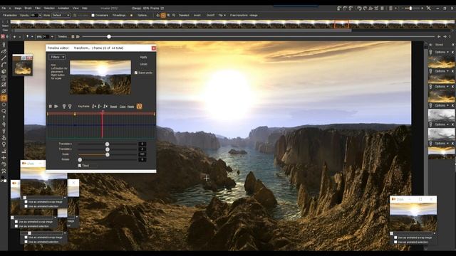The height and width of the screenshot is (256, 456).
Task: Click the first storage slot icon at top right
Action: pyautogui.click(x=339, y=8)
